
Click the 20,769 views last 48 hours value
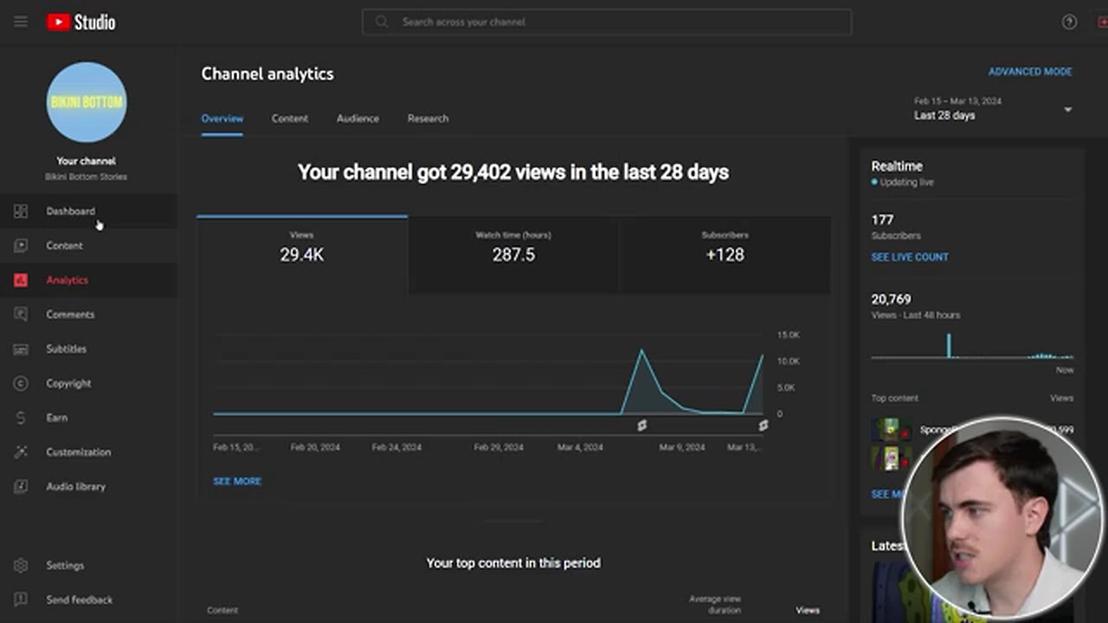coord(891,299)
